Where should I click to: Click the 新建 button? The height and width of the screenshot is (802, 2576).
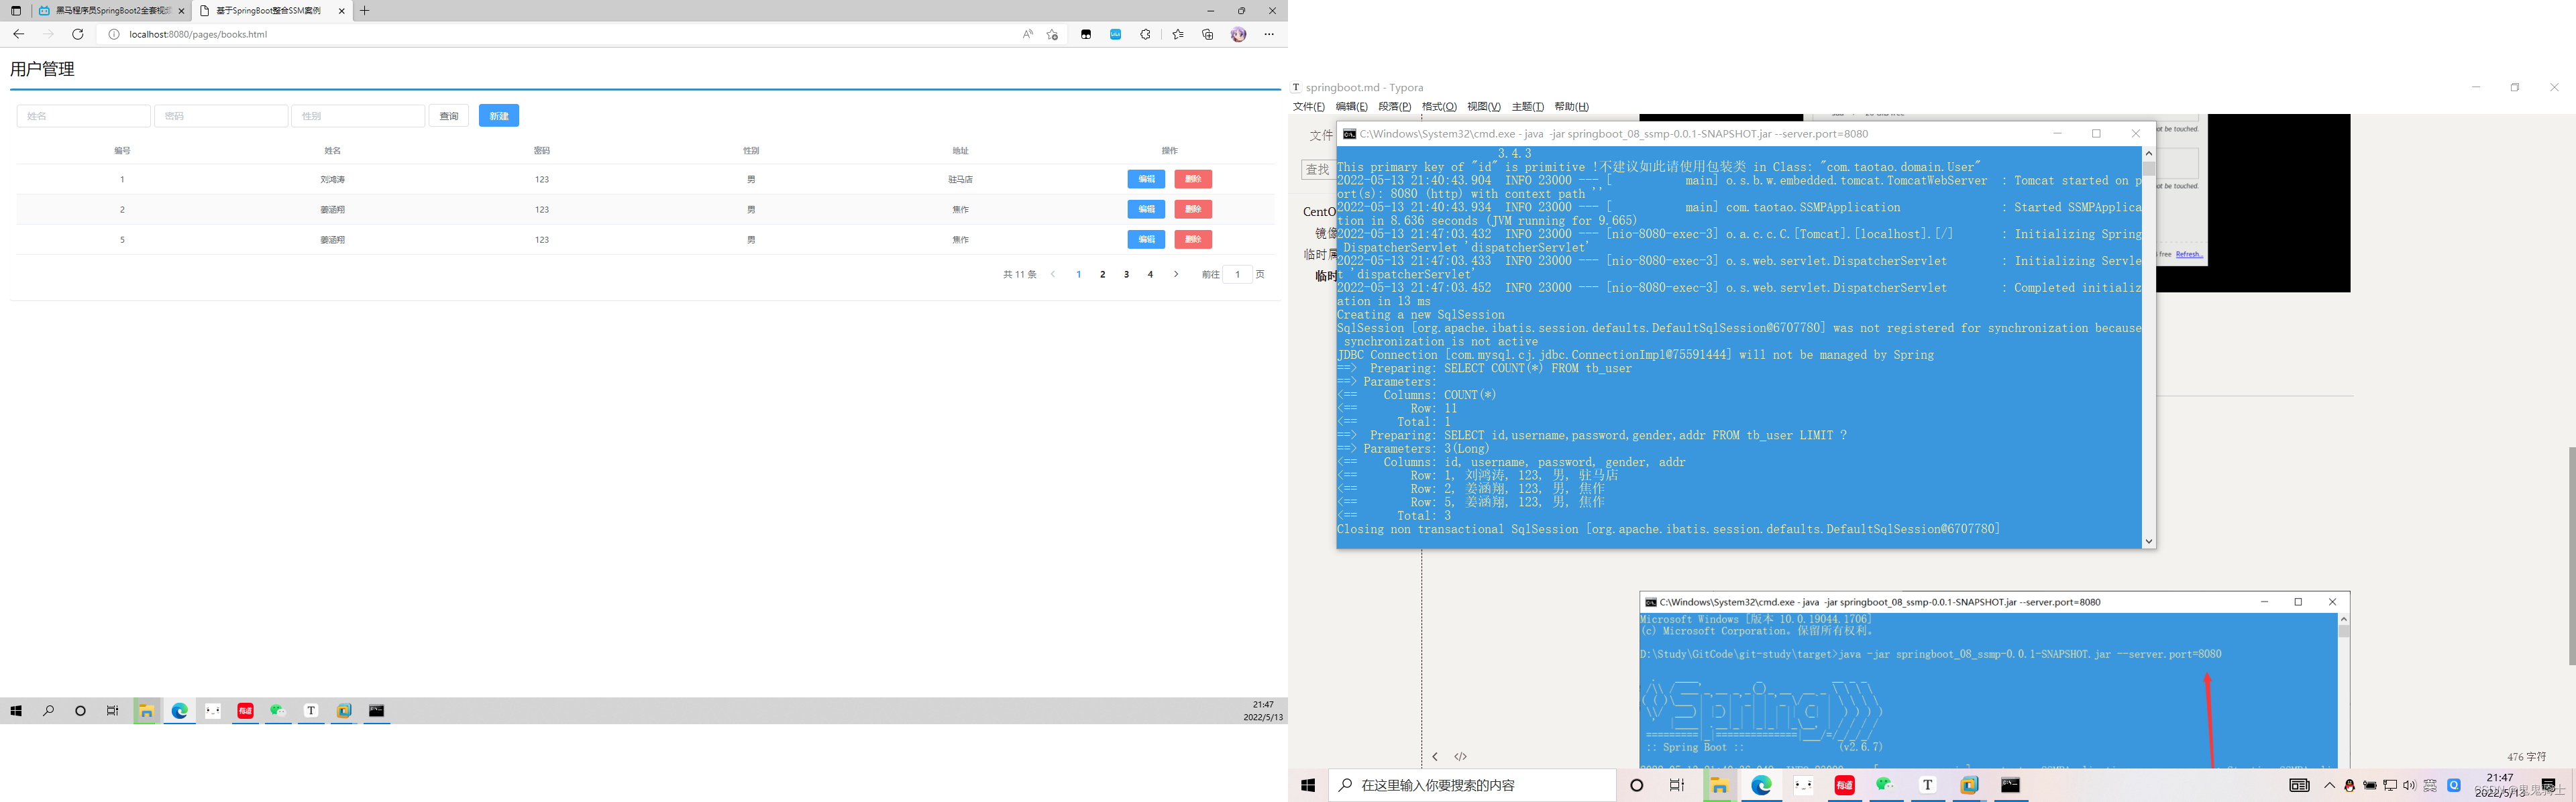(x=499, y=116)
